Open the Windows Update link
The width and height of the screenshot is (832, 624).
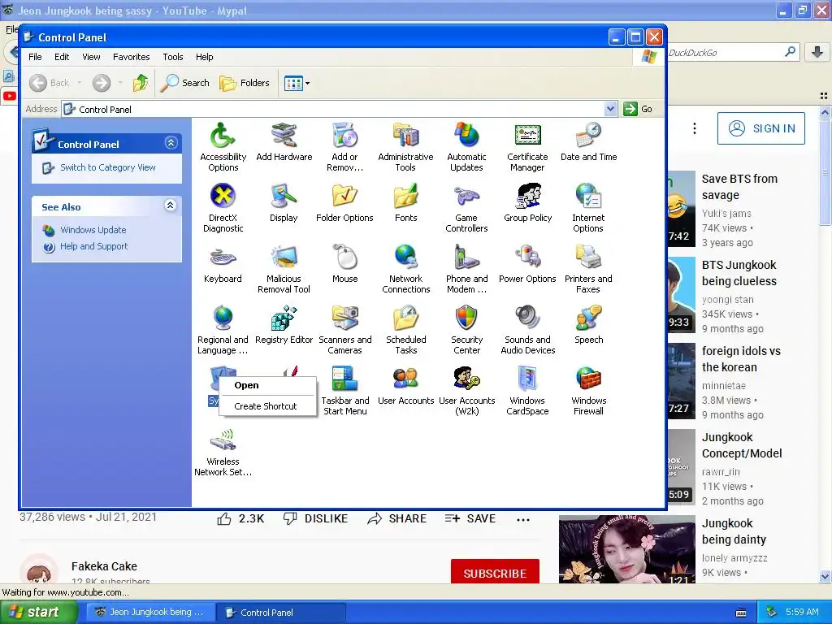(93, 230)
